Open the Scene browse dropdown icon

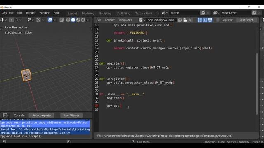pos(165,13)
